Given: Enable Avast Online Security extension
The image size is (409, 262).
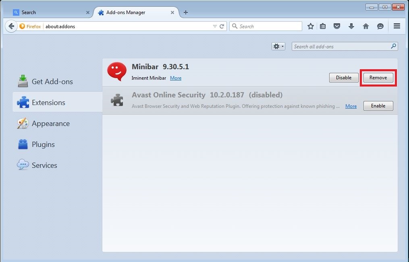Looking at the screenshot, I should [378, 106].
